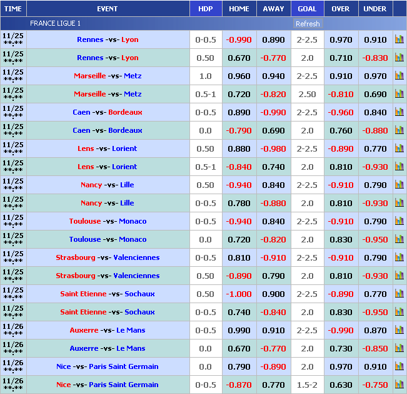
Task: Click over odds -0.960 for Caen-Bordeaux
Action: point(341,112)
